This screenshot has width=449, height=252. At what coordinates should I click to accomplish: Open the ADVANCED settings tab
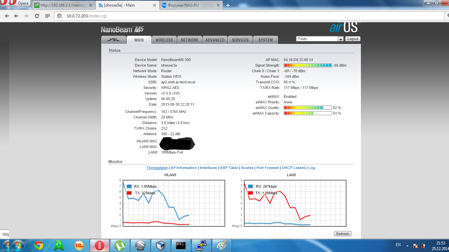215,40
